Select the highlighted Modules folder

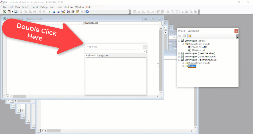pos(192,66)
